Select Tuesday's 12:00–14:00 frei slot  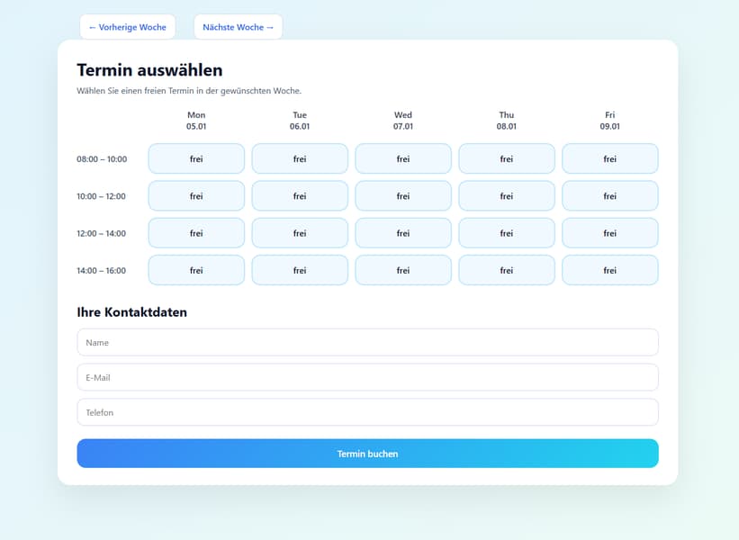coord(300,232)
